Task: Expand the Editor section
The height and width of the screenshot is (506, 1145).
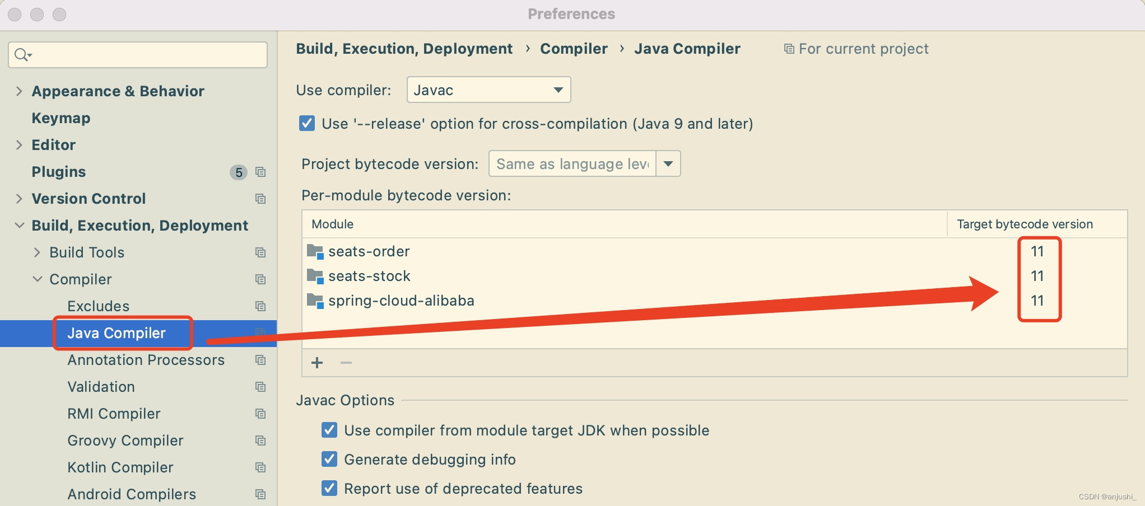Action: (x=19, y=145)
